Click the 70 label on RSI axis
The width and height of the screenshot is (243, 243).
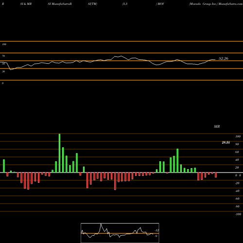(x=3, y=56)
